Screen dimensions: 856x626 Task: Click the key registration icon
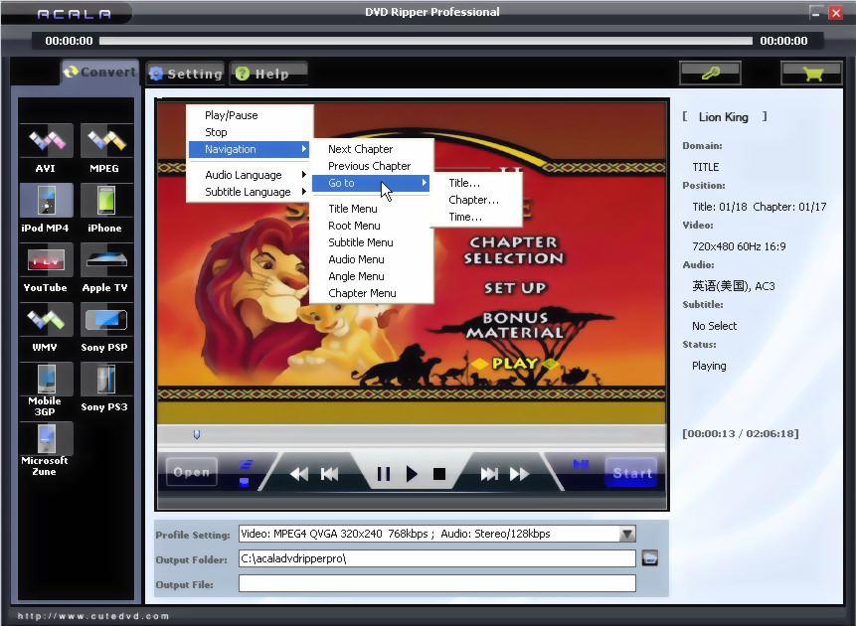pyautogui.click(x=710, y=73)
